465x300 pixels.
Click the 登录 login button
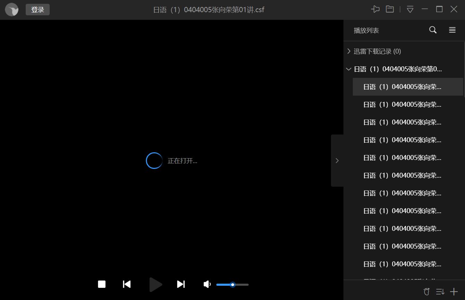[38, 10]
